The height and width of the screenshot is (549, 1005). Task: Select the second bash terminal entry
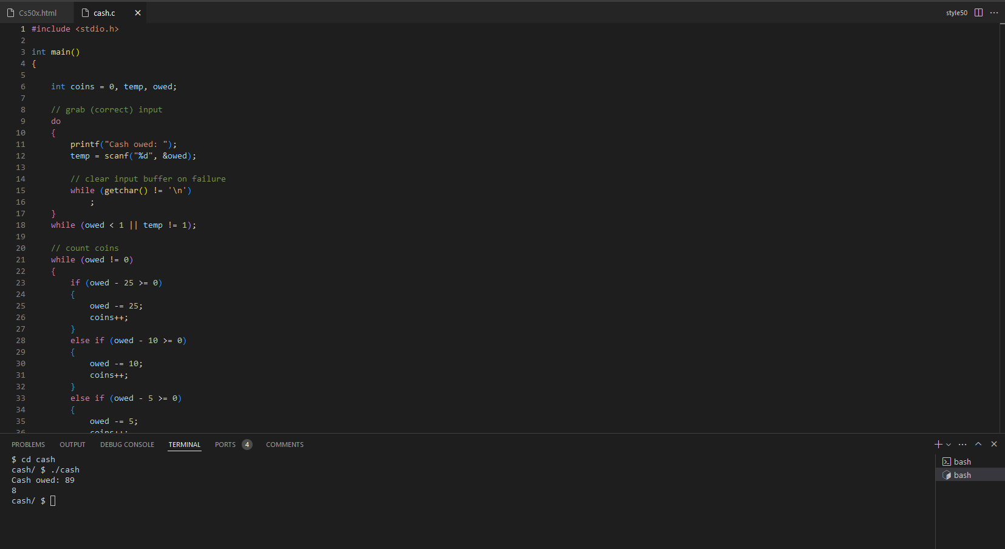[x=970, y=475]
